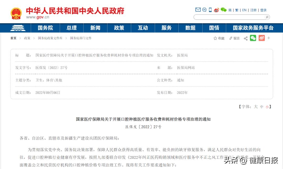Open the Weibo icon in the header
The height and width of the screenshot is (169, 283).
coord(216,10)
